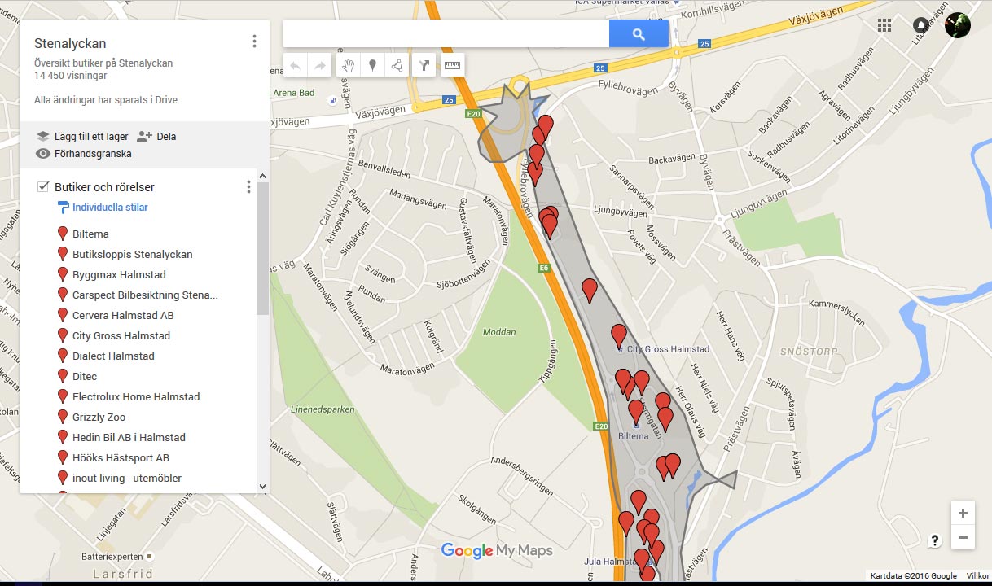Select the add marker tool
The width and height of the screenshot is (992, 586).
point(372,66)
